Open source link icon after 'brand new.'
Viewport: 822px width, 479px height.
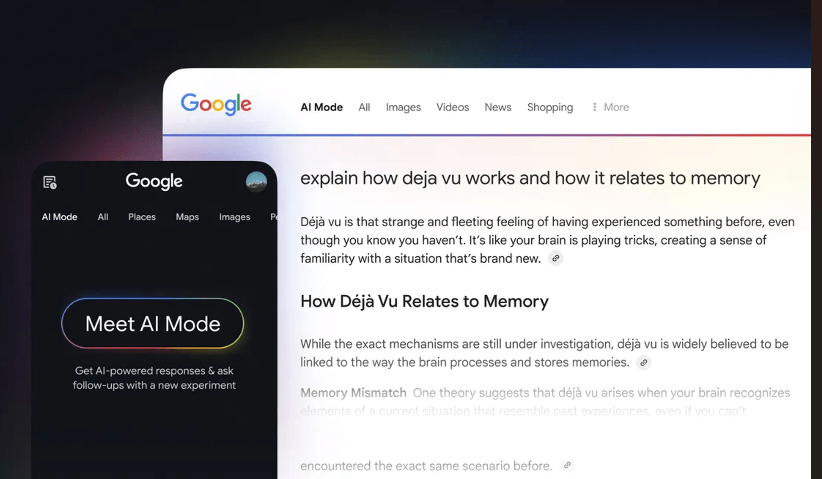click(x=555, y=258)
